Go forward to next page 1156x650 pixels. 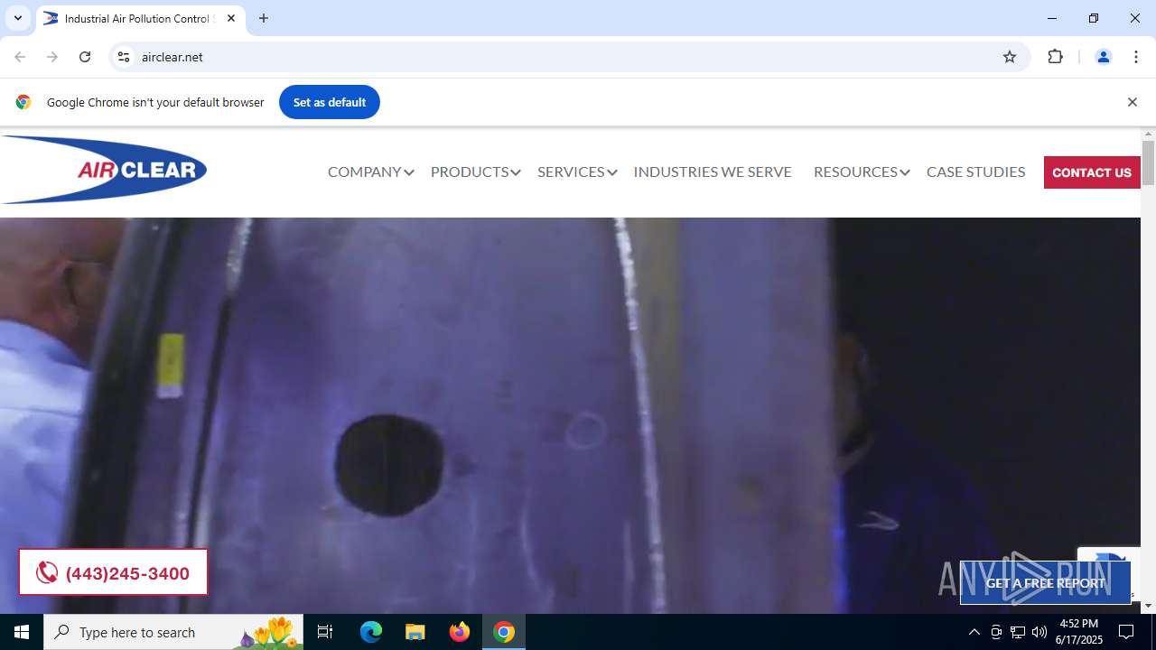pyautogui.click(x=52, y=57)
